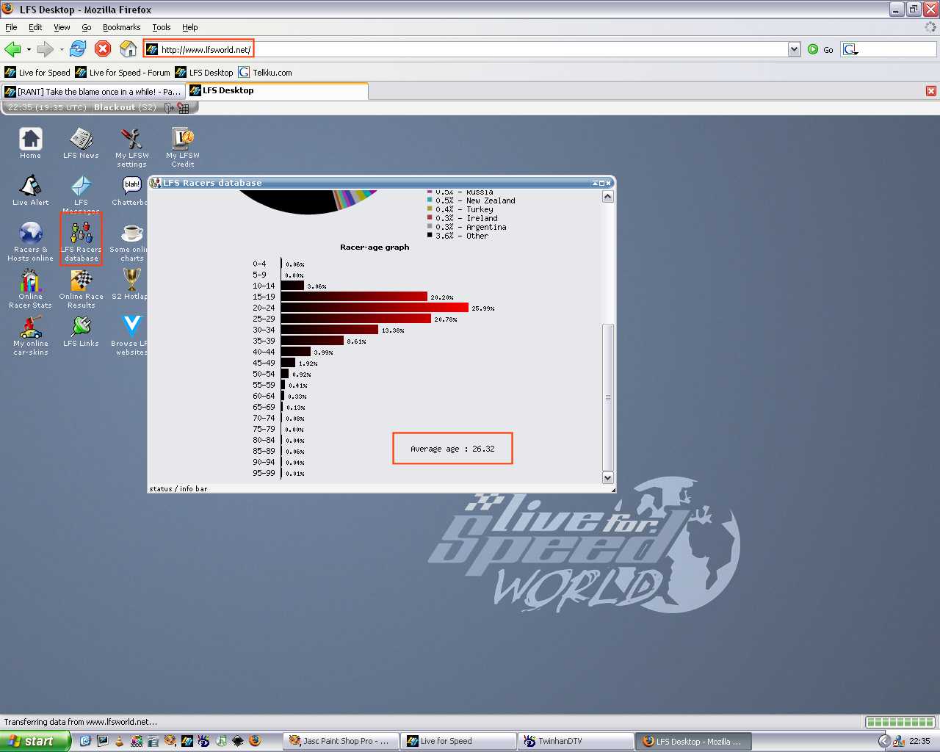Open the address bar URL dropdown
The image size is (940, 752).
click(794, 49)
